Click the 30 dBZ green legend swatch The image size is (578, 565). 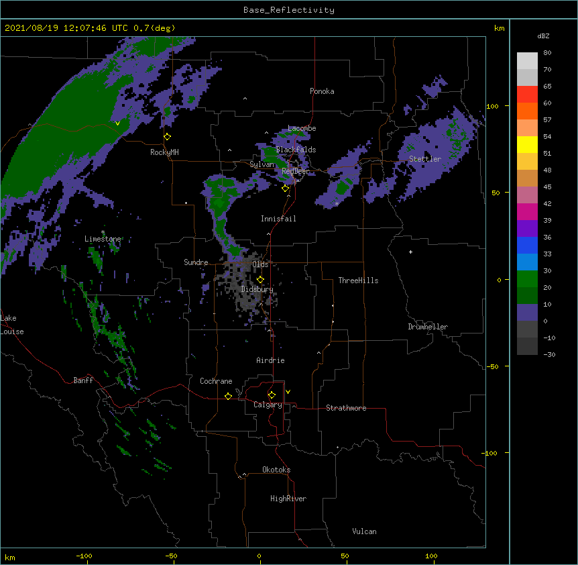[x=527, y=279]
